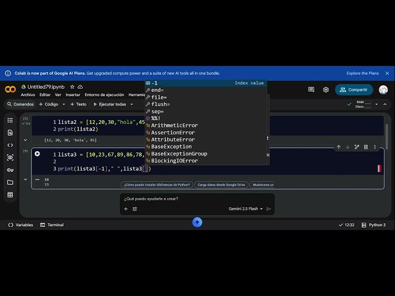
Task: Select the end= autocomplete suggestion
Action: click(206, 90)
